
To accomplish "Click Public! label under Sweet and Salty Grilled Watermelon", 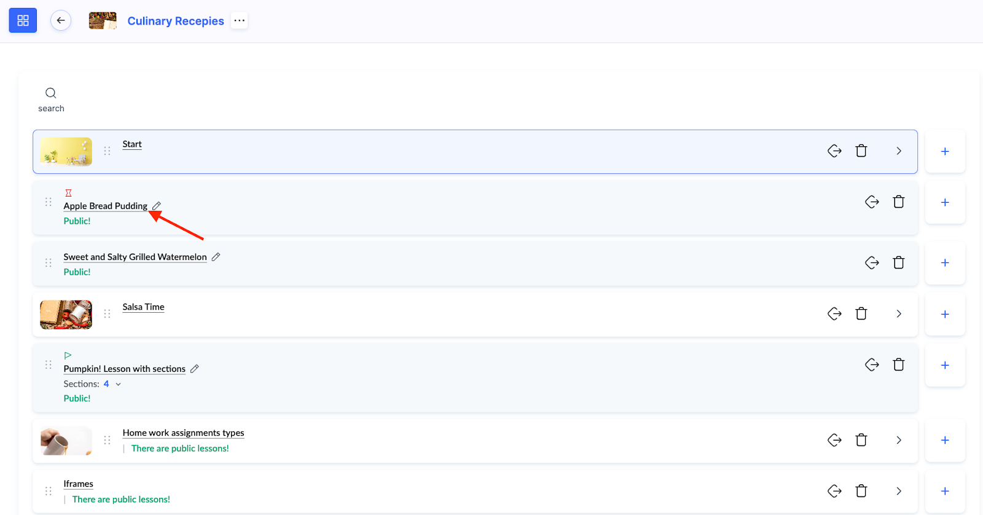I will [77, 272].
